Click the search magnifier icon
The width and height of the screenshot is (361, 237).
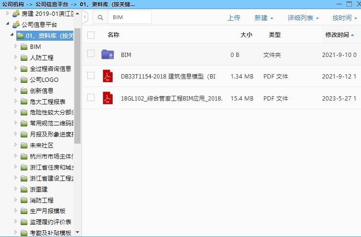pos(101,18)
